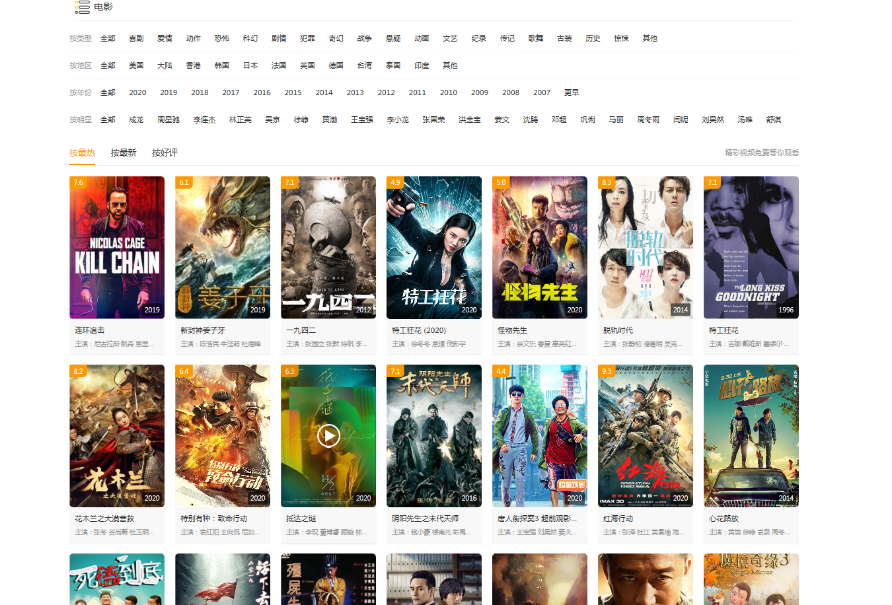Select year 2007 filter
The image size is (892, 605).
coord(542,92)
